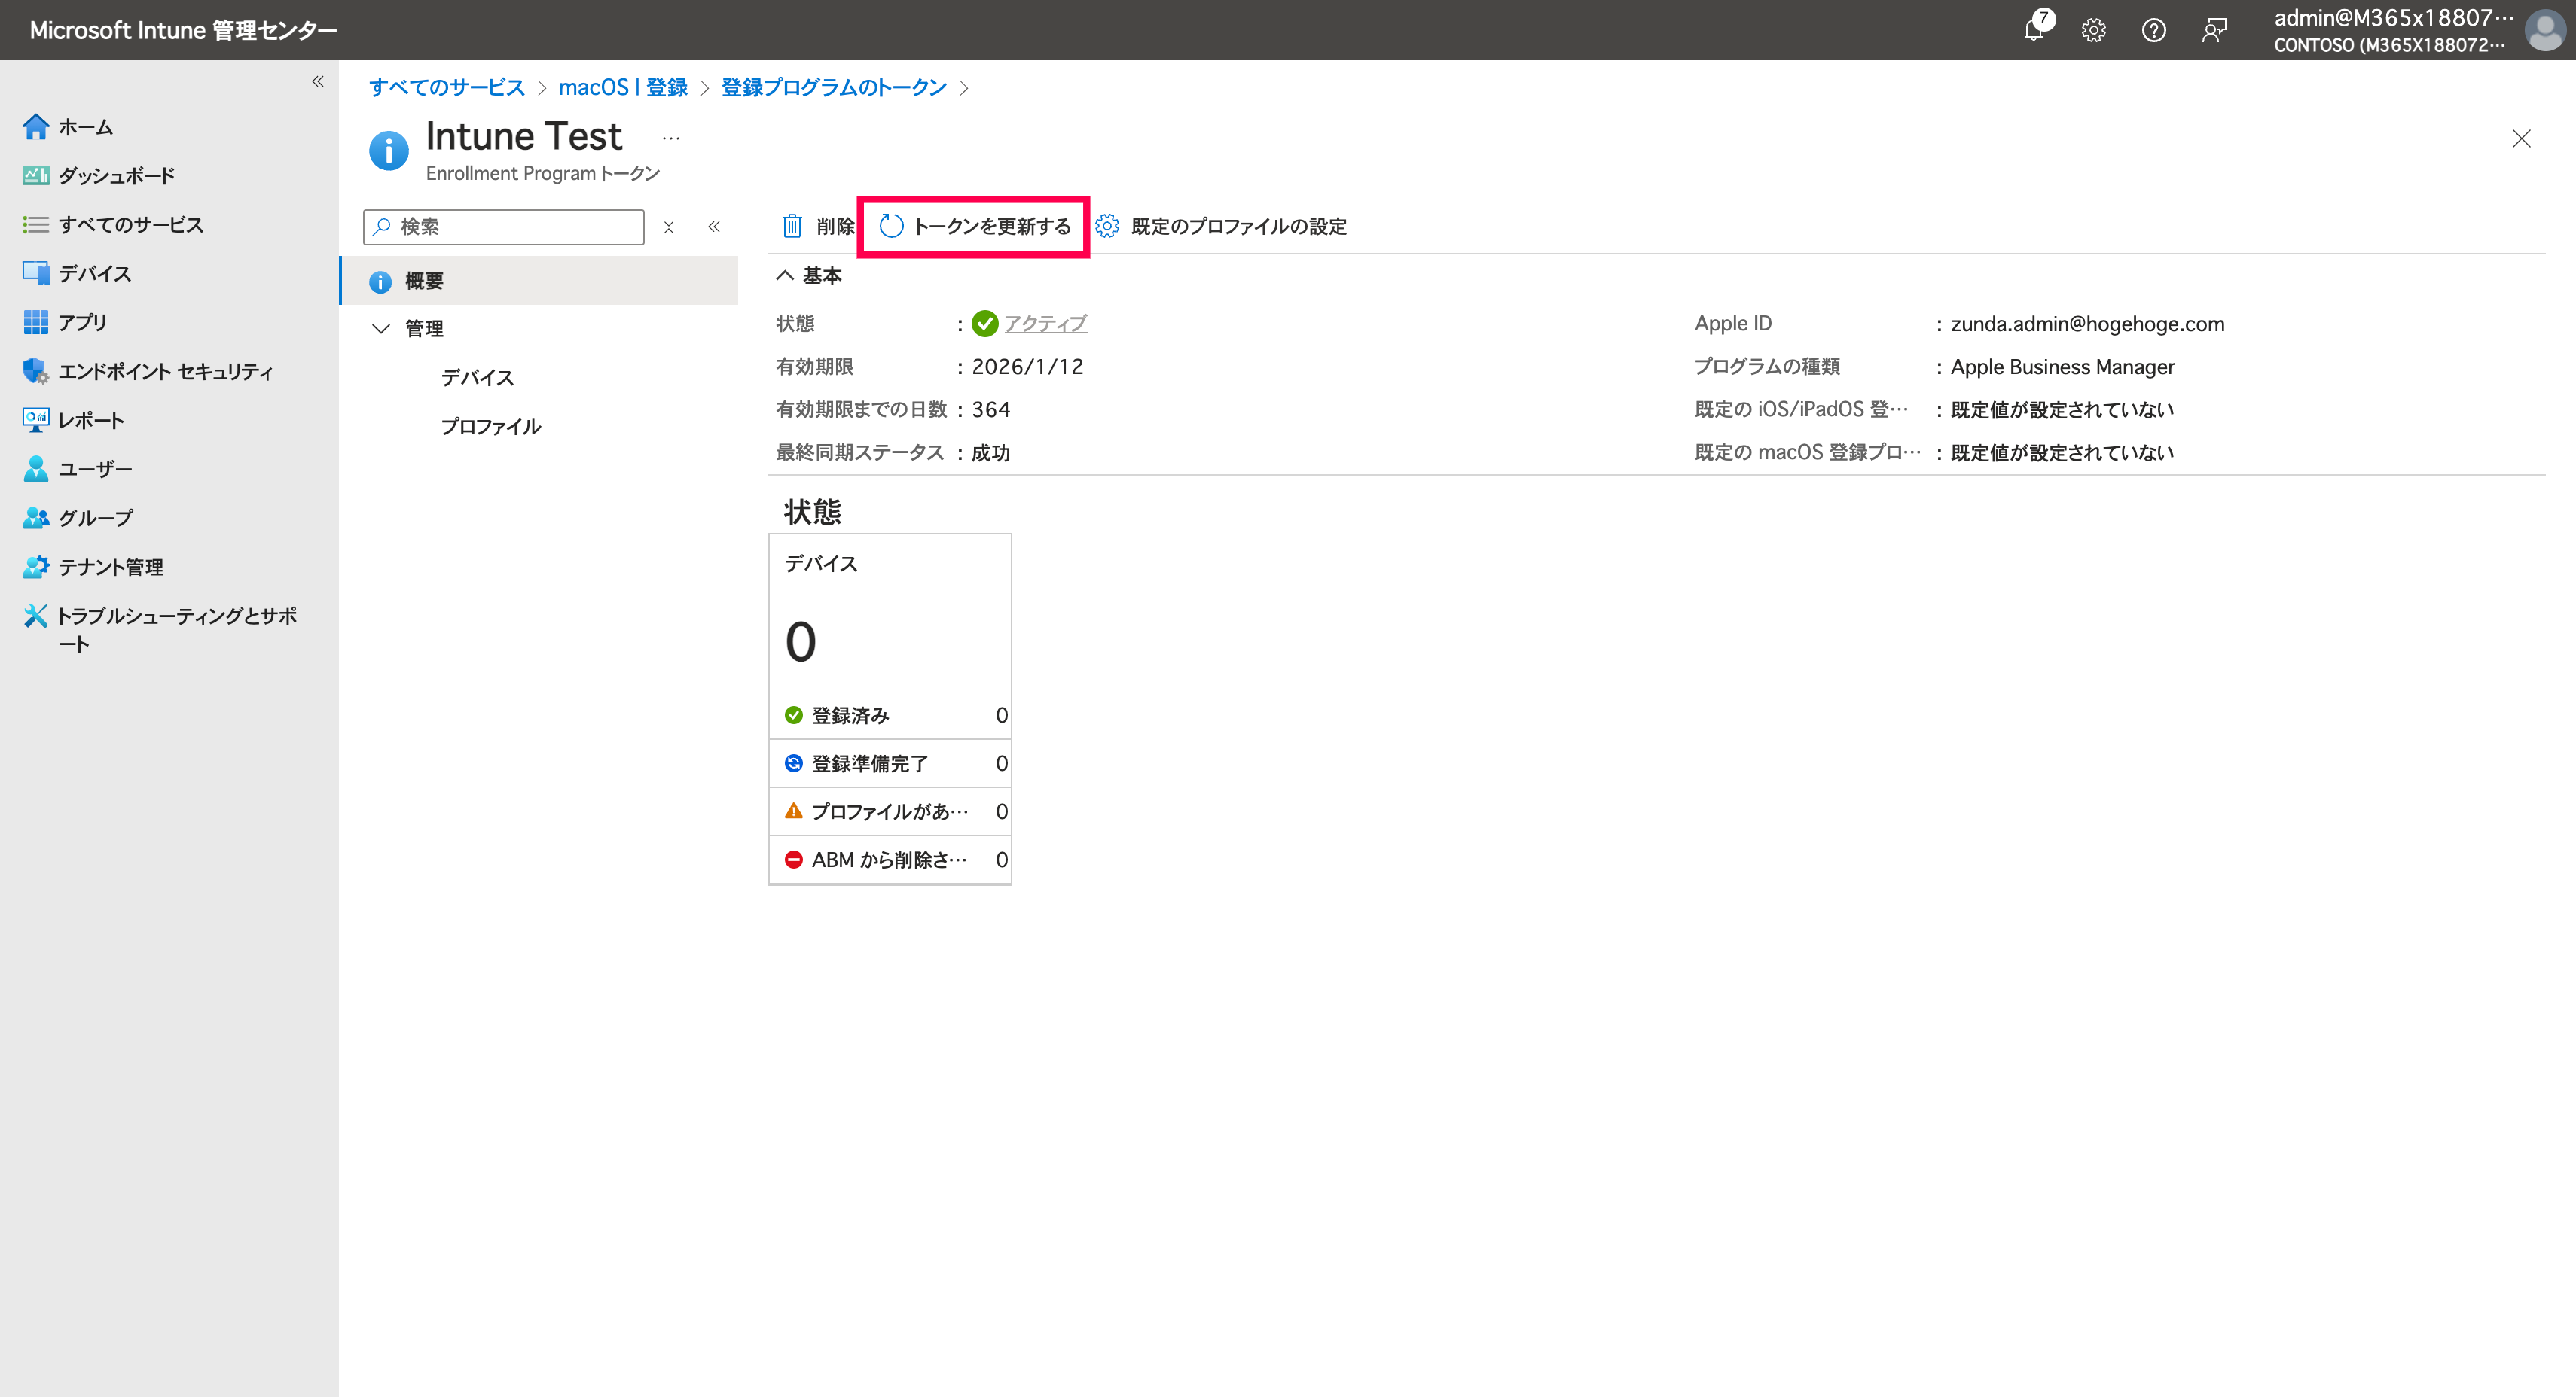Screen dimensions: 2576x1397
Task: Click Microsoft Intune 管理センター title
Action: 183,30
